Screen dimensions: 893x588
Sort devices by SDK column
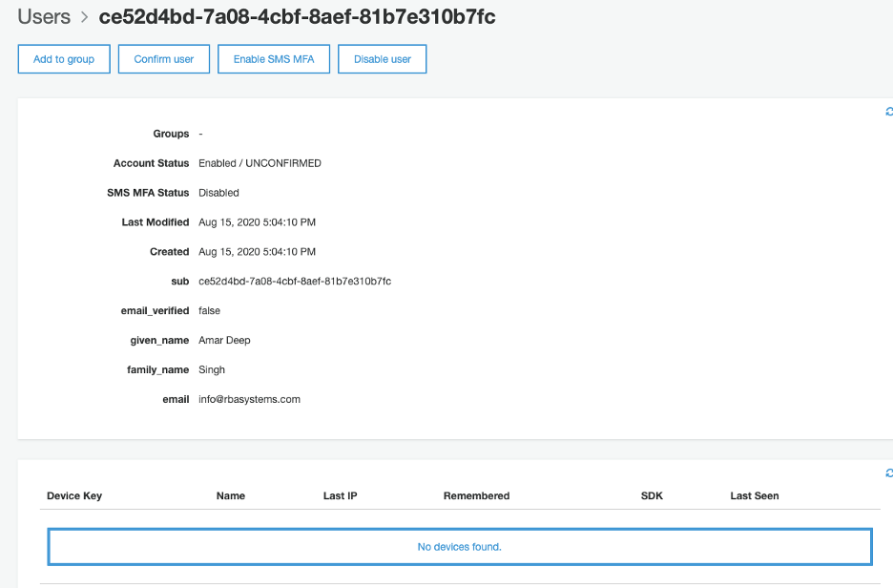tap(652, 495)
